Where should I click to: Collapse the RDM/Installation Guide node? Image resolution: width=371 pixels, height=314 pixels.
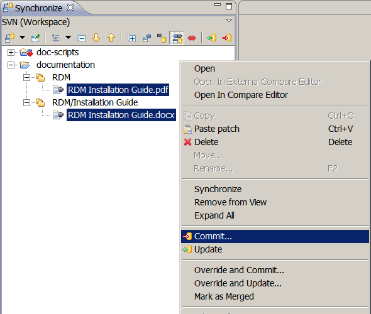click(27, 102)
